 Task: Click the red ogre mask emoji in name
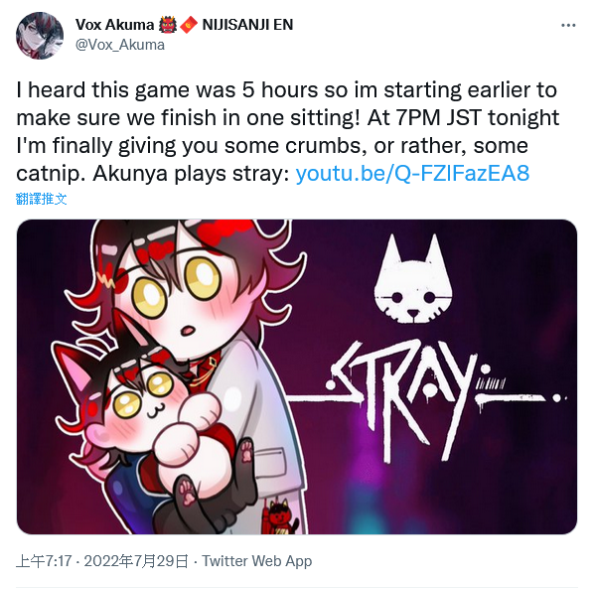[168, 25]
